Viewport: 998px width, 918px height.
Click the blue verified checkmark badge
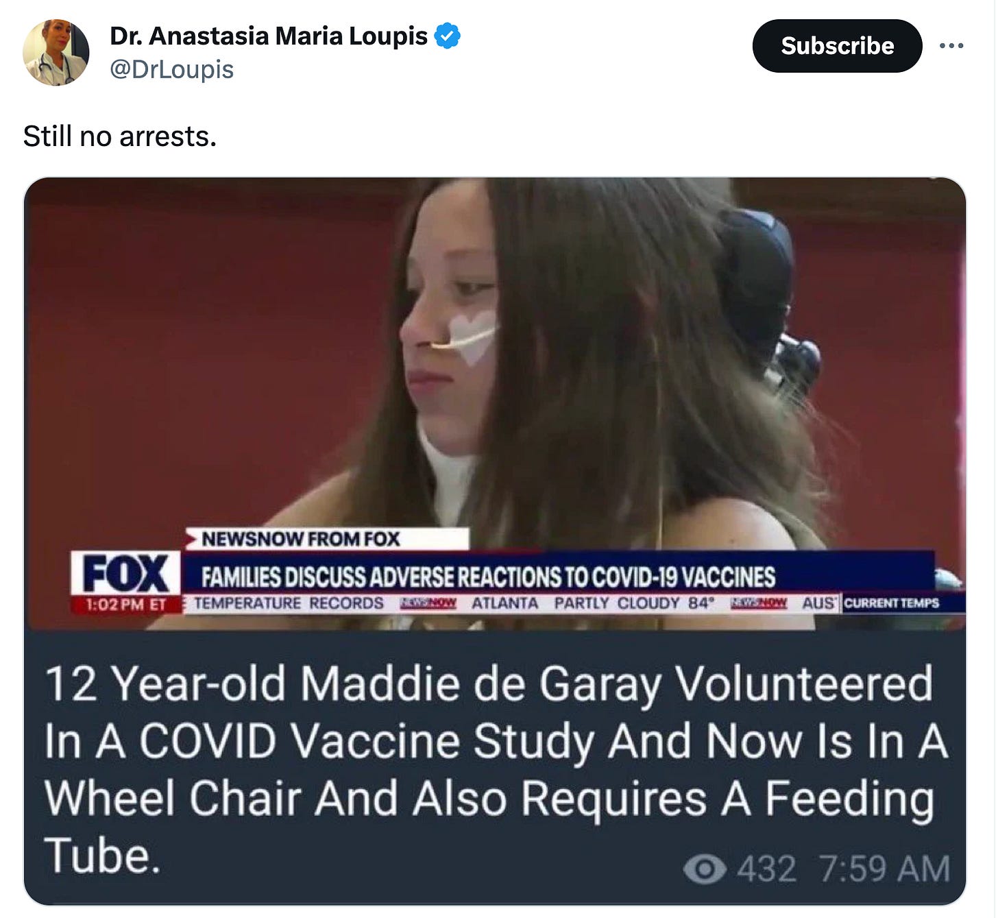coord(448,36)
